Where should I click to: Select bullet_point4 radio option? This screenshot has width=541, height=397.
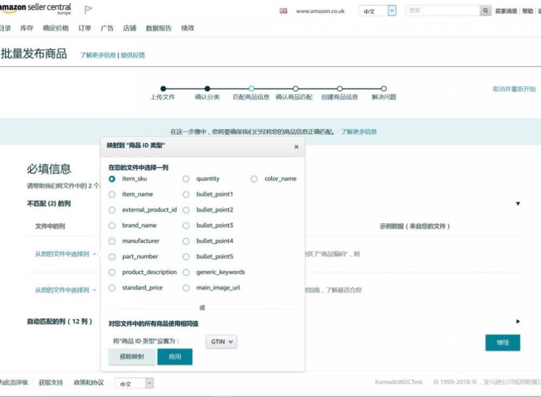186,241
